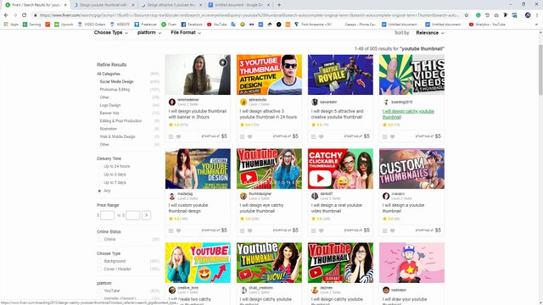
Task: Click heart icon on 'thumbnail with banner in 3hours' gig
Action: point(178,136)
